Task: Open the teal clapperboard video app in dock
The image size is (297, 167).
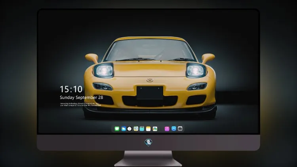Action: [142, 129]
